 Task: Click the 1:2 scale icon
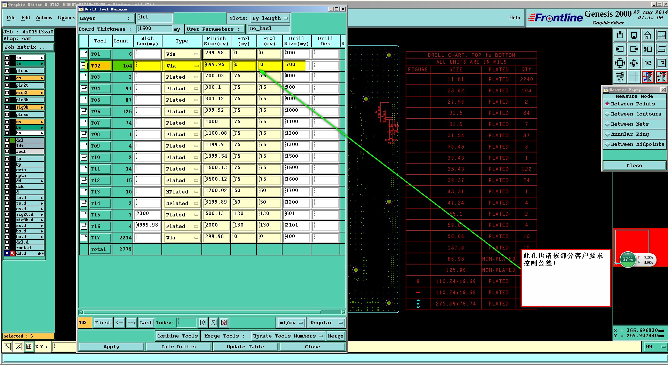click(647, 63)
